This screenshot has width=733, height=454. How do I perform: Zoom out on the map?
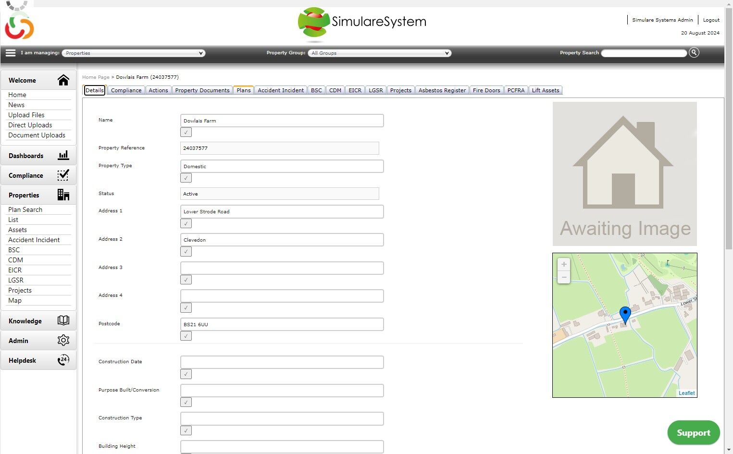(x=564, y=277)
